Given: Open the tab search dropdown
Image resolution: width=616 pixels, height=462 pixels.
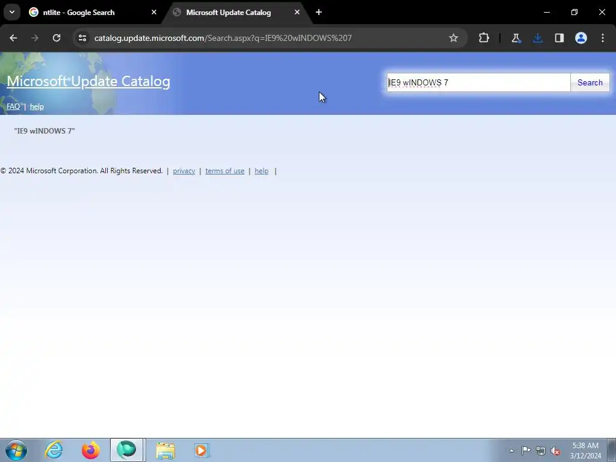Looking at the screenshot, I should [x=12, y=12].
